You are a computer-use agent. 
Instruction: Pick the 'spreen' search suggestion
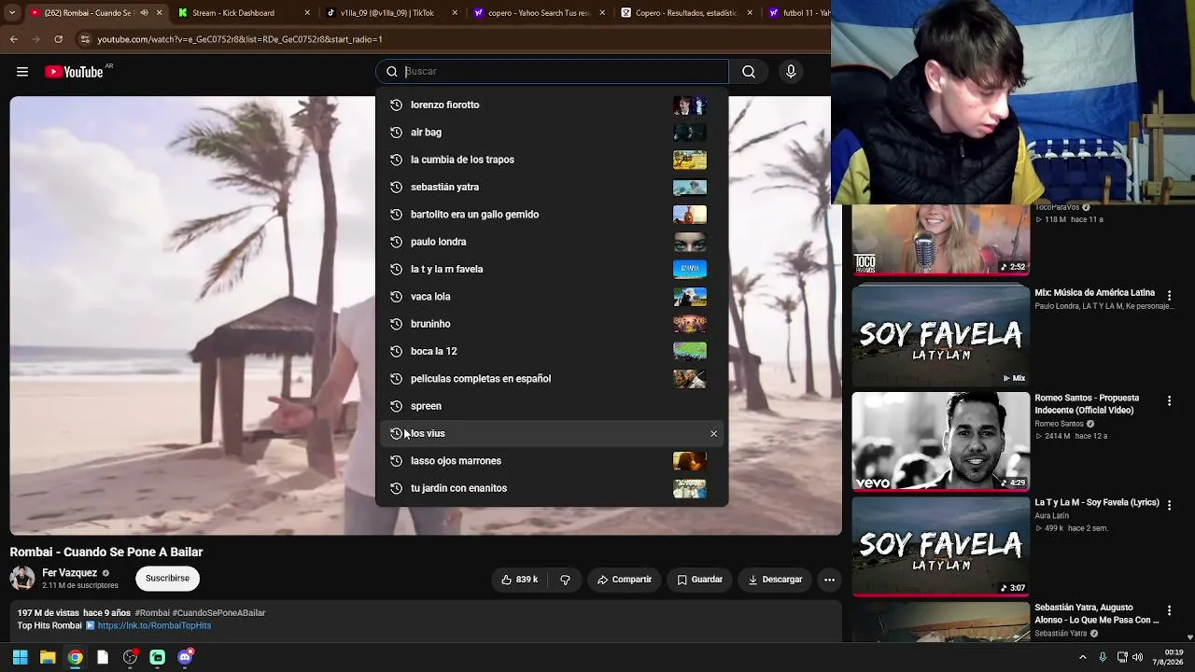(x=552, y=406)
